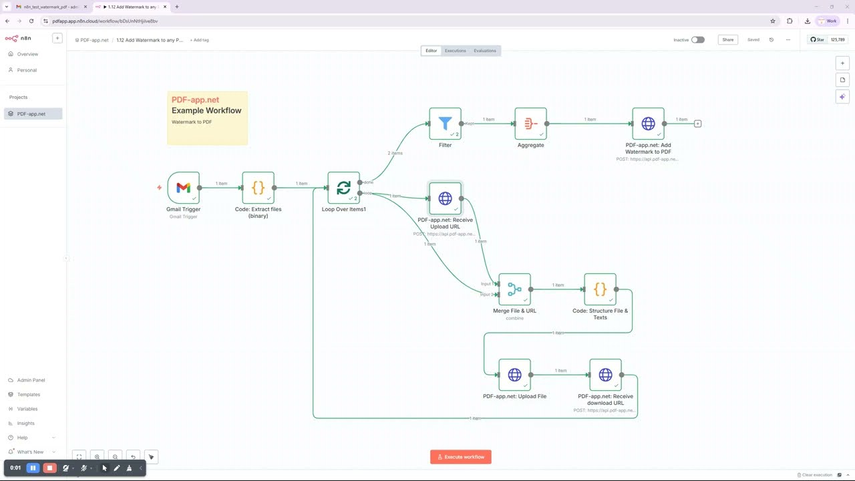The width and height of the screenshot is (855, 481).
Task: Expand webcam options dropdown arrow in recorder
Action: coord(73,468)
